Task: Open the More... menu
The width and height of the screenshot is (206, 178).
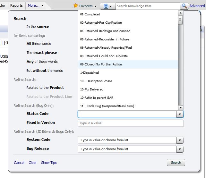Action: point(35,5)
